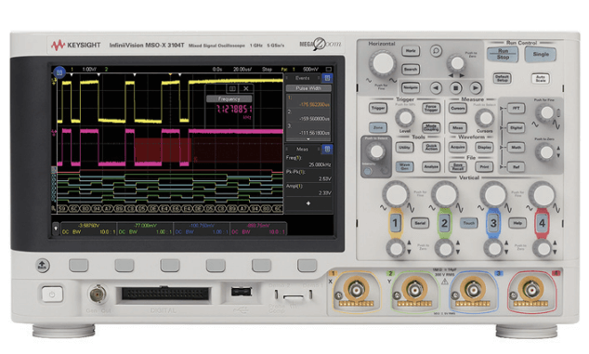The width and height of the screenshot is (589, 354).
Task: Select channel 1 BNC input connector
Action: pos(356,290)
